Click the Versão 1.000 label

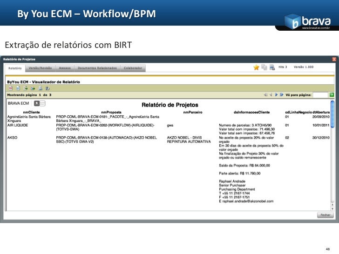point(304,67)
